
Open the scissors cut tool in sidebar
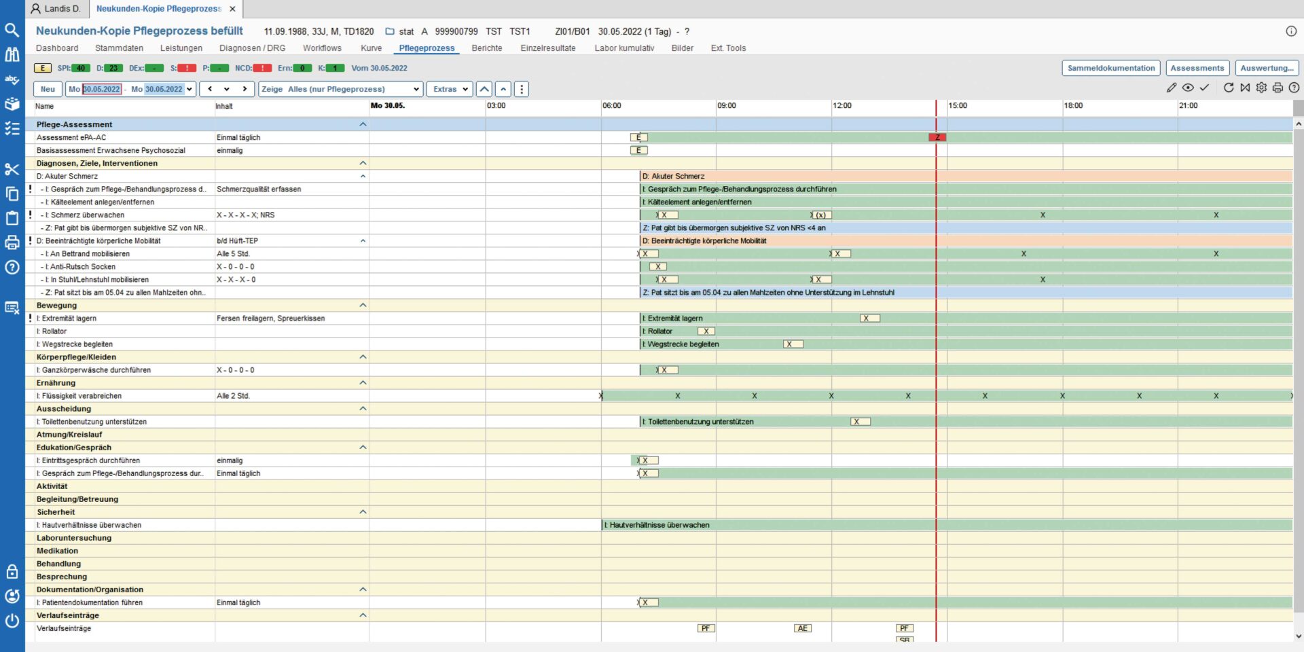point(12,169)
